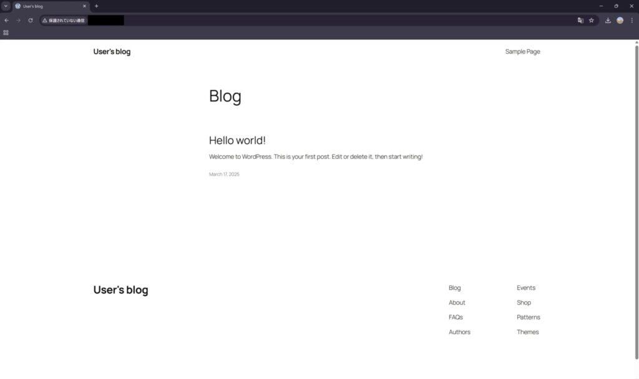Open the Chrome three-dot menu
639x379 pixels.
[632, 20]
